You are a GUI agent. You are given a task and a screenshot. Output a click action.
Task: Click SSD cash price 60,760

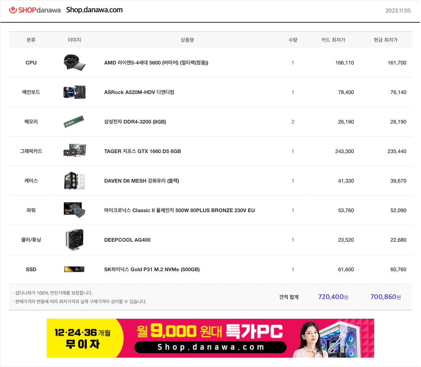[398, 270]
